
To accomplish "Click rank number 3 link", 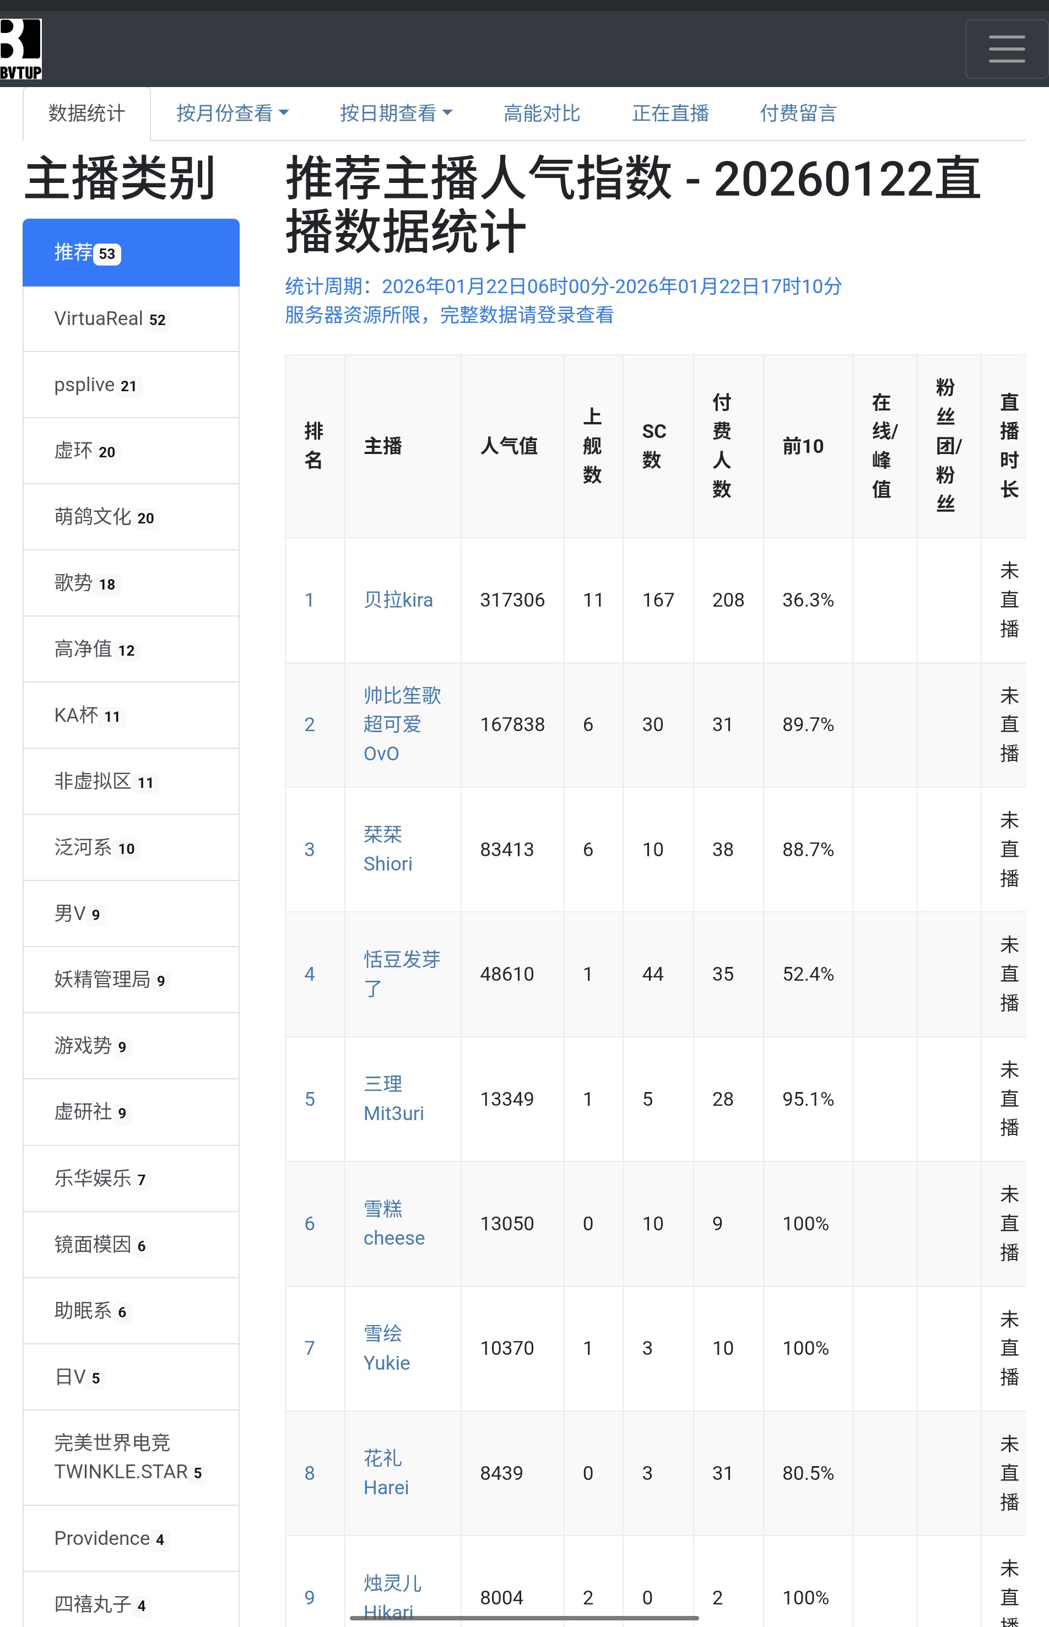I will tap(309, 849).
